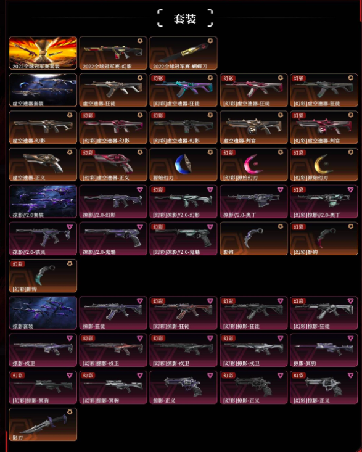Select the base 虚空遗器-正义 pistol skin
This screenshot has width=362, height=452.
43,165
